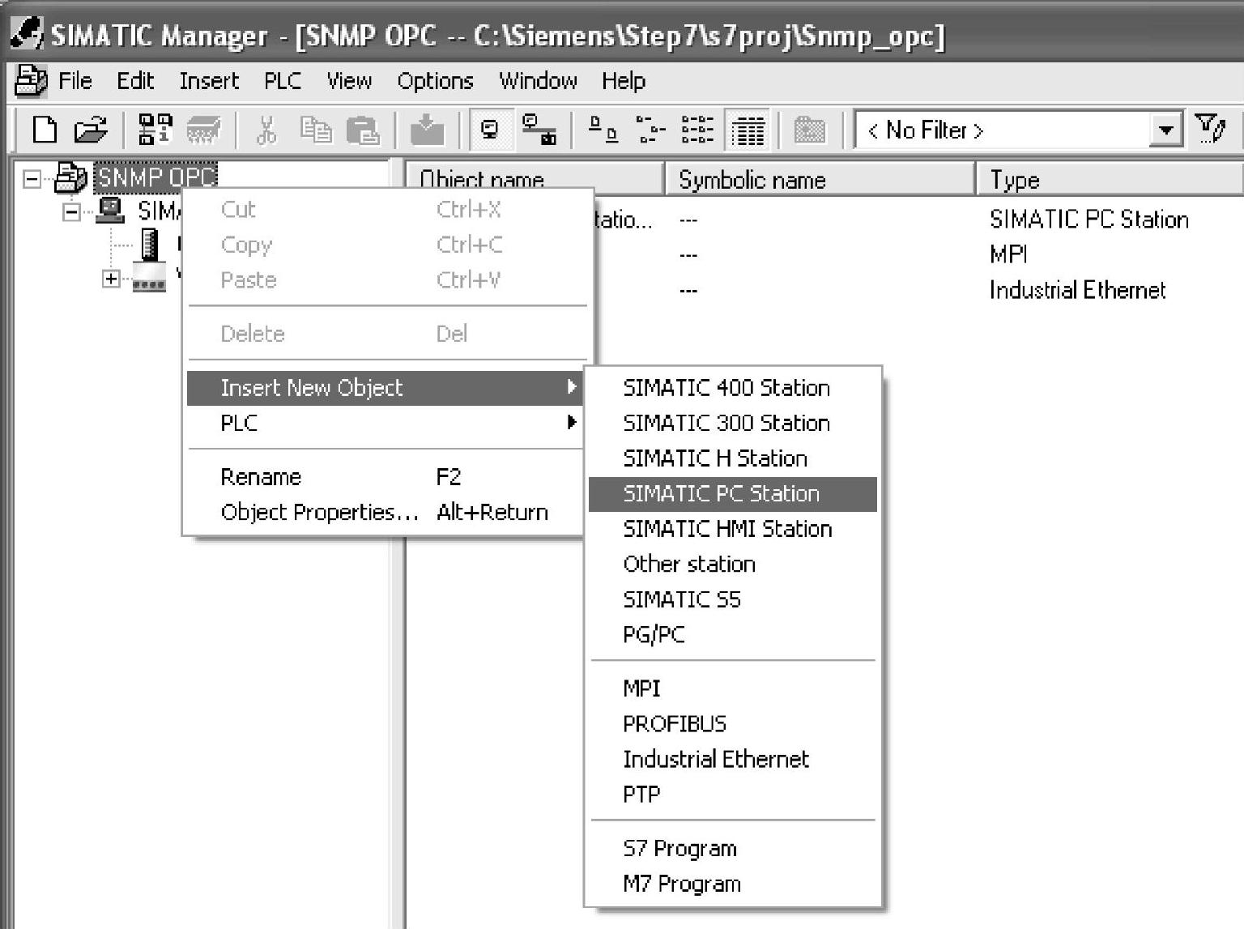The image size is (1244, 929).
Task: Sort by the Object name column header
Action: (x=535, y=179)
